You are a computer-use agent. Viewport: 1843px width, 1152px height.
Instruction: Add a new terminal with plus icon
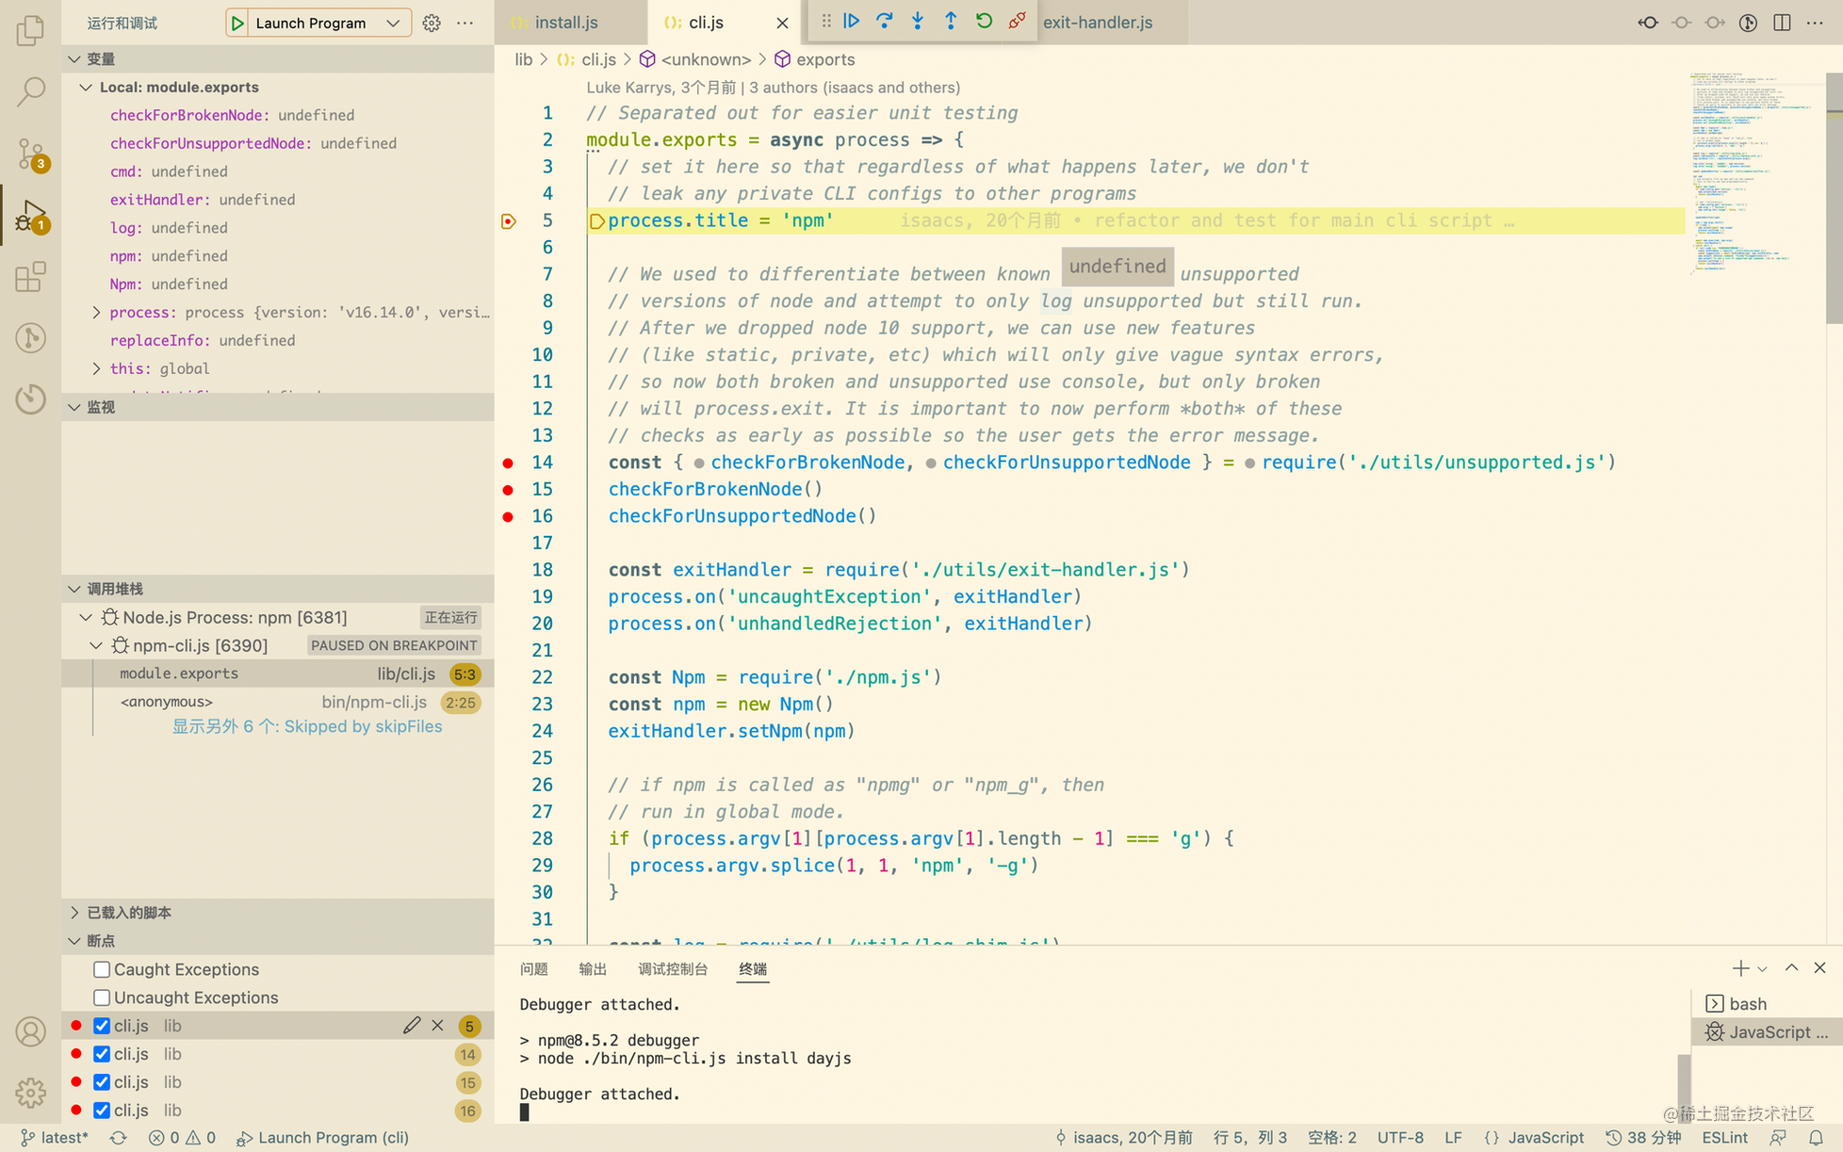point(1740,968)
